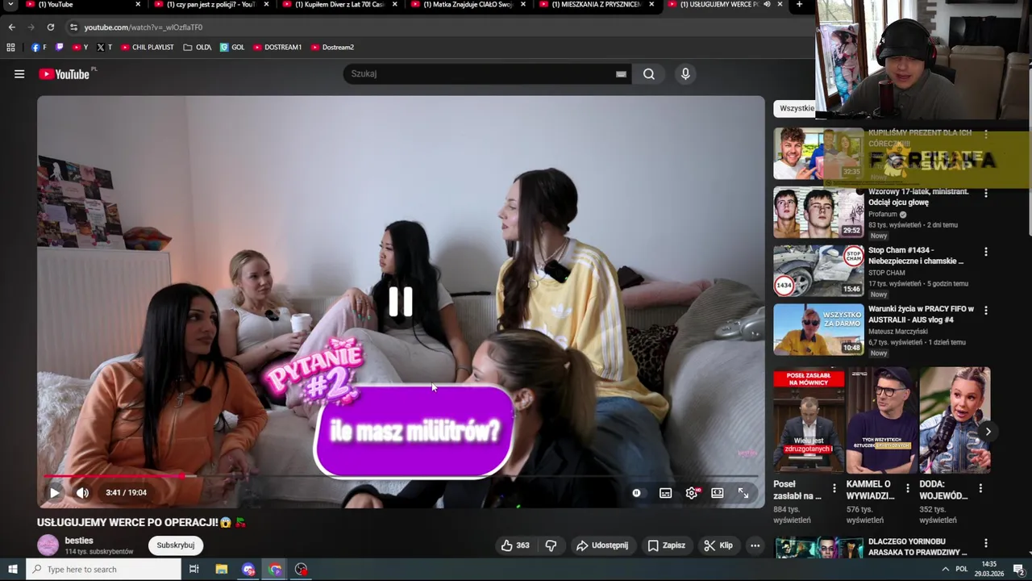Open on-screen keyboard icon in search box
1032x581 pixels.
[x=621, y=74]
